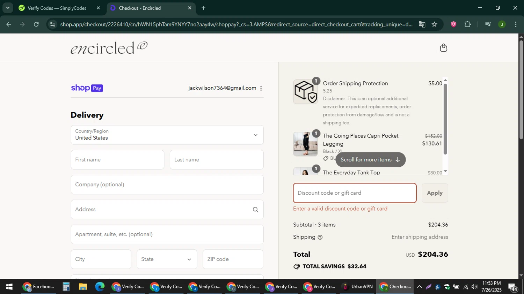Open a new browser tab
This screenshot has height=294, width=524.
203,8
